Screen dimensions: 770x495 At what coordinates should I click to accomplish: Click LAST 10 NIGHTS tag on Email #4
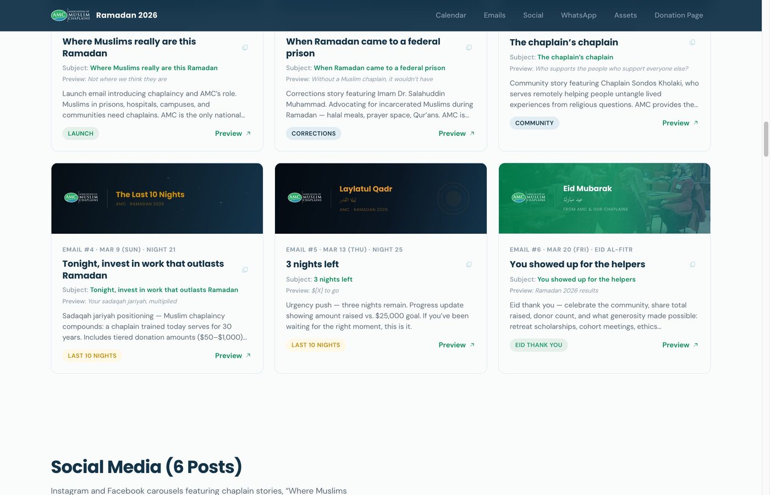92,356
